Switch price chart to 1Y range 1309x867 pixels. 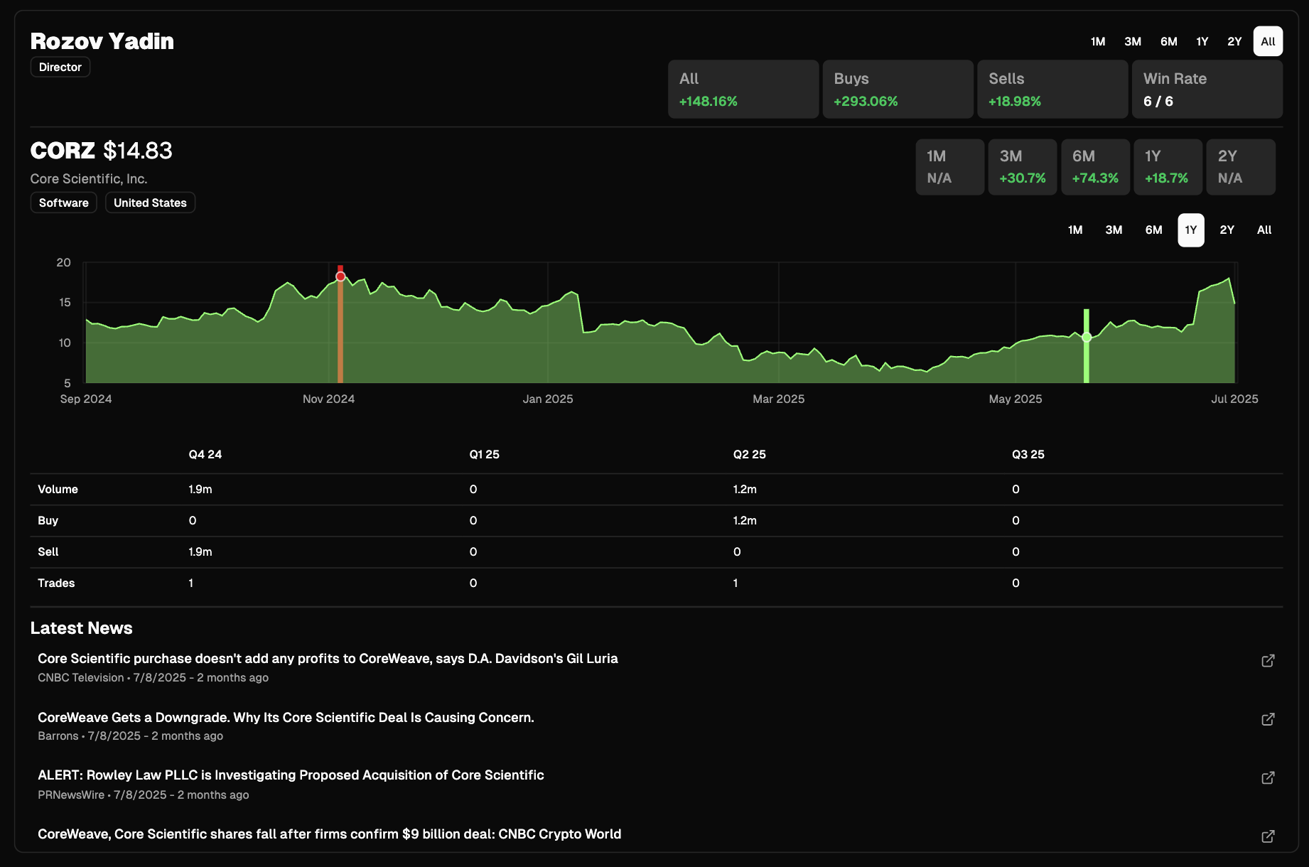[x=1191, y=230]
